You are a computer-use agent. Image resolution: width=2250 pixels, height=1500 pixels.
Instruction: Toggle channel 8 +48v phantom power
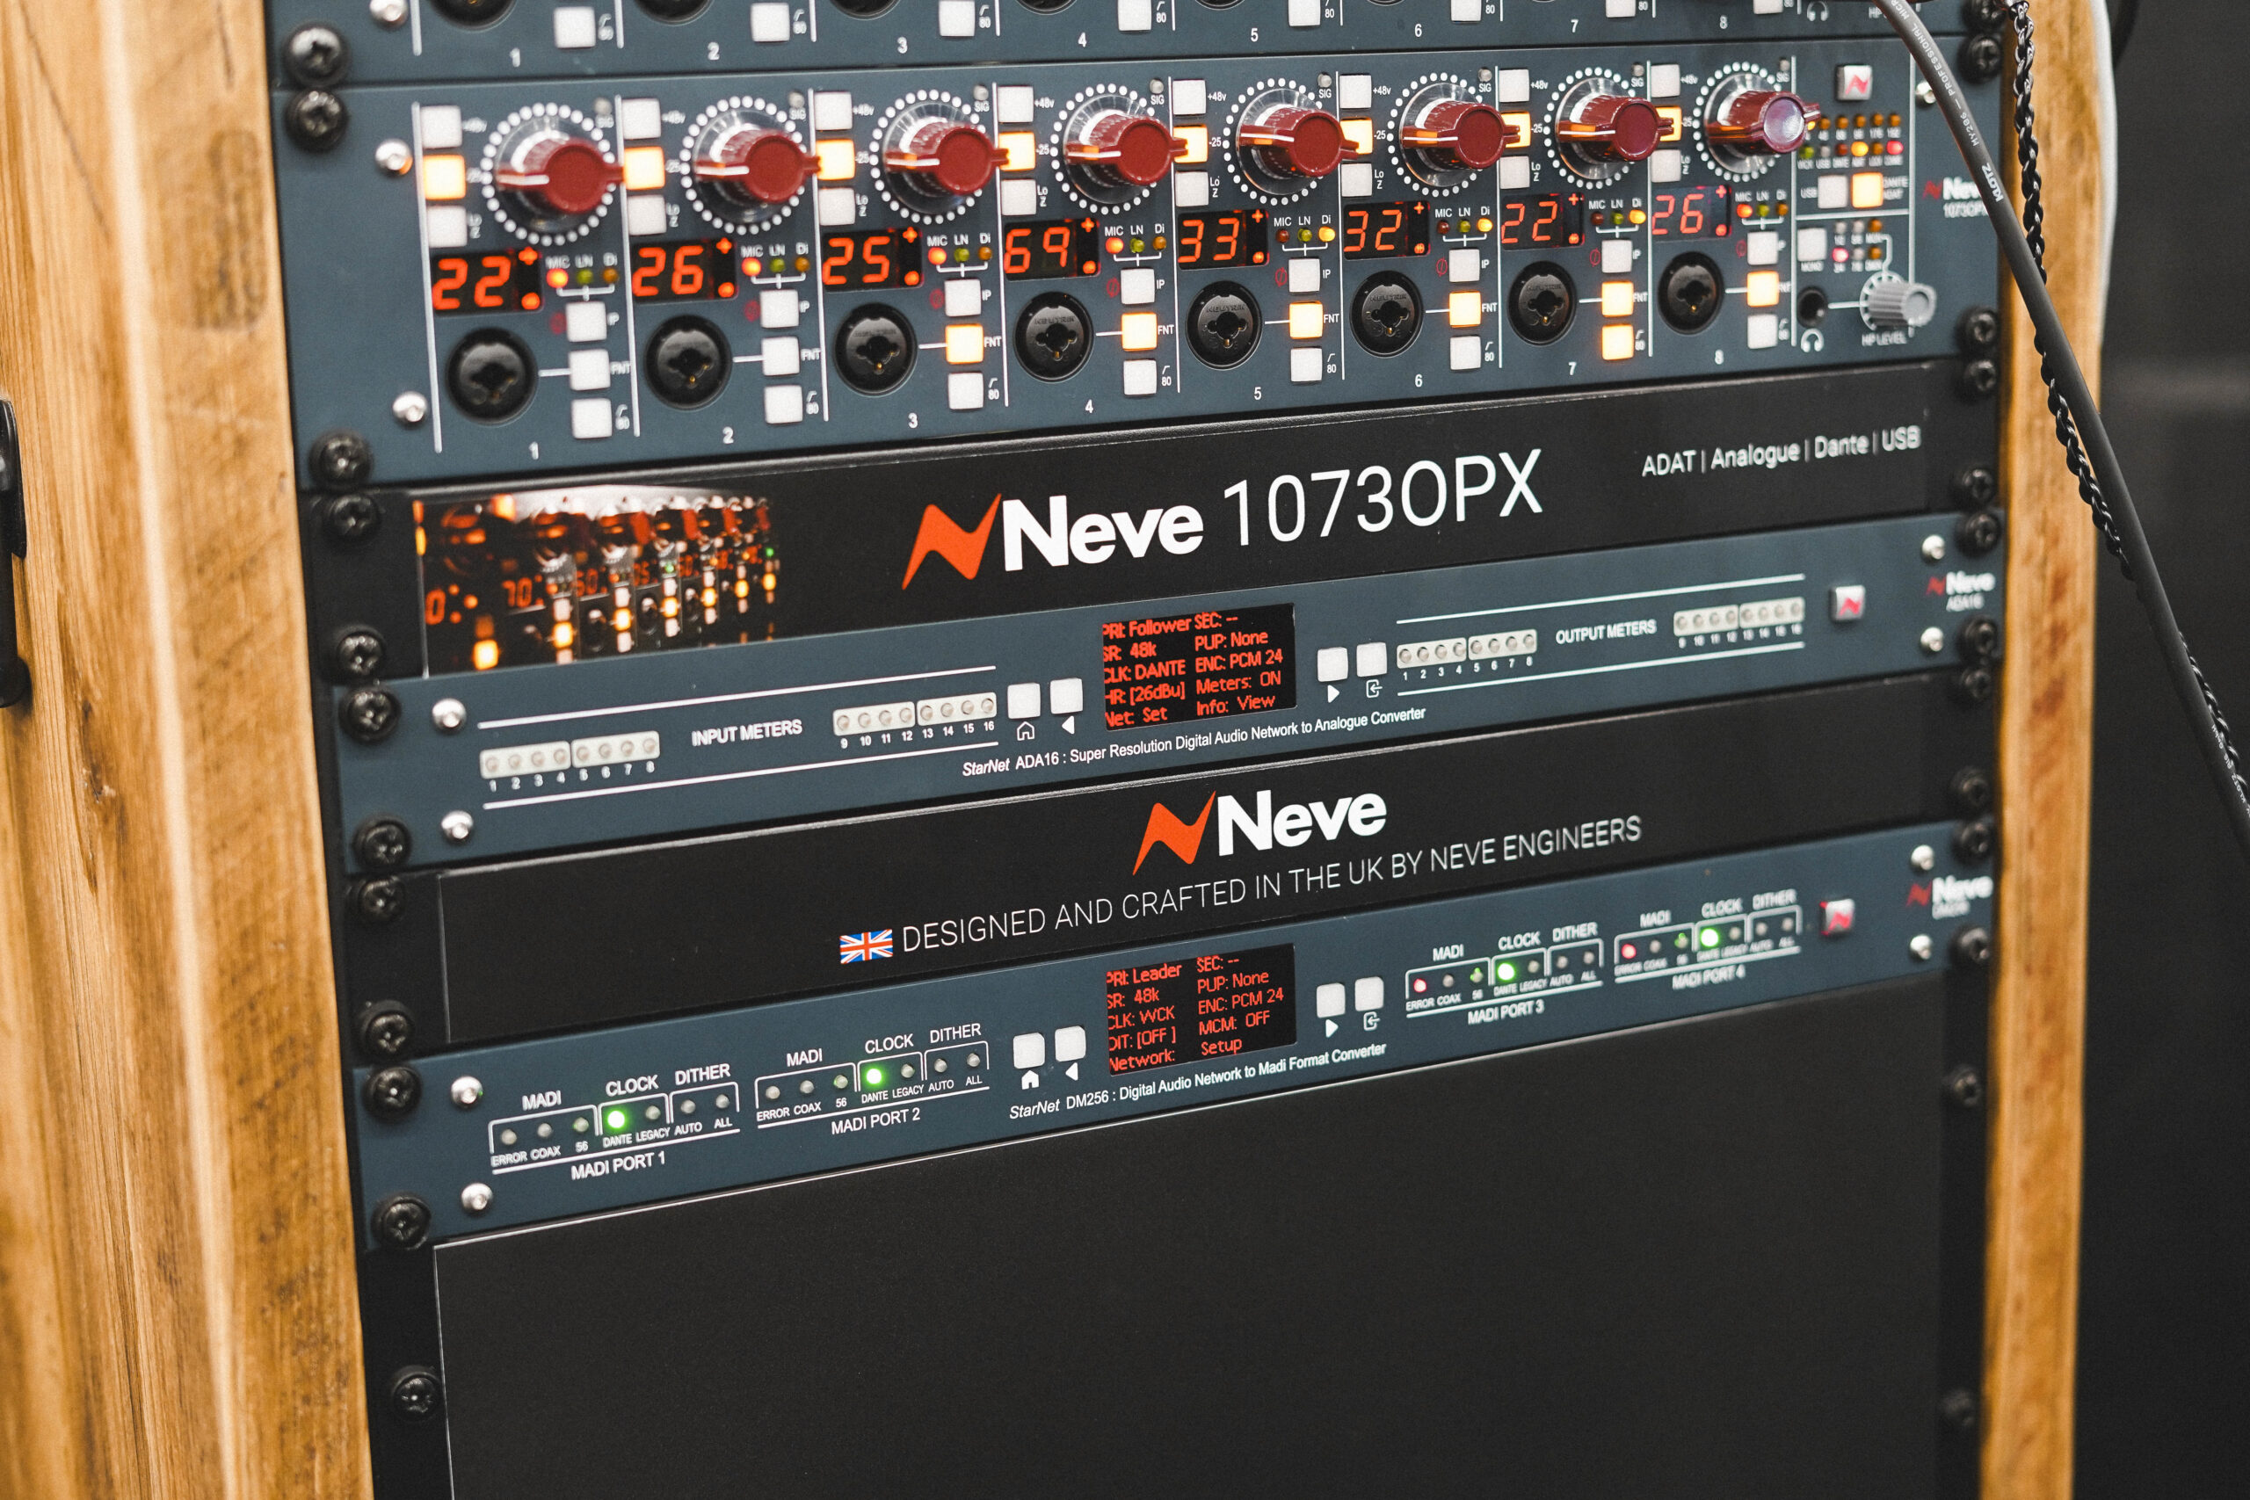1665,82
